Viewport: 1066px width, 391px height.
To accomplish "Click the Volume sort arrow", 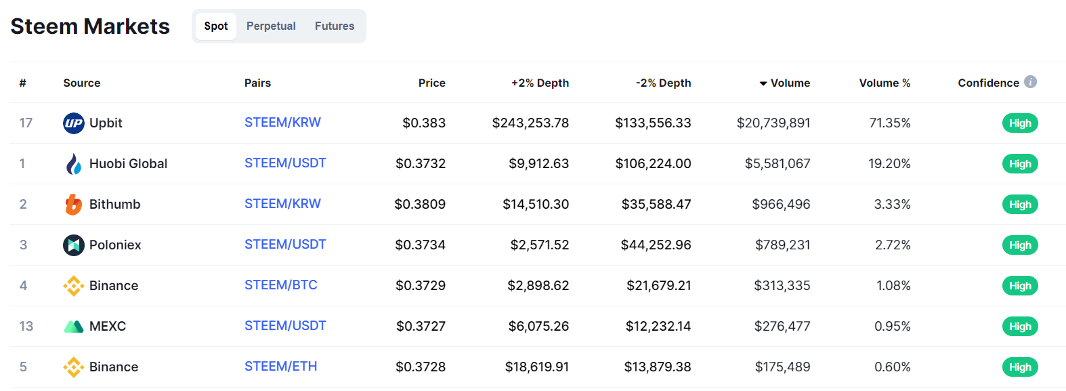I will tap(763, 83).
